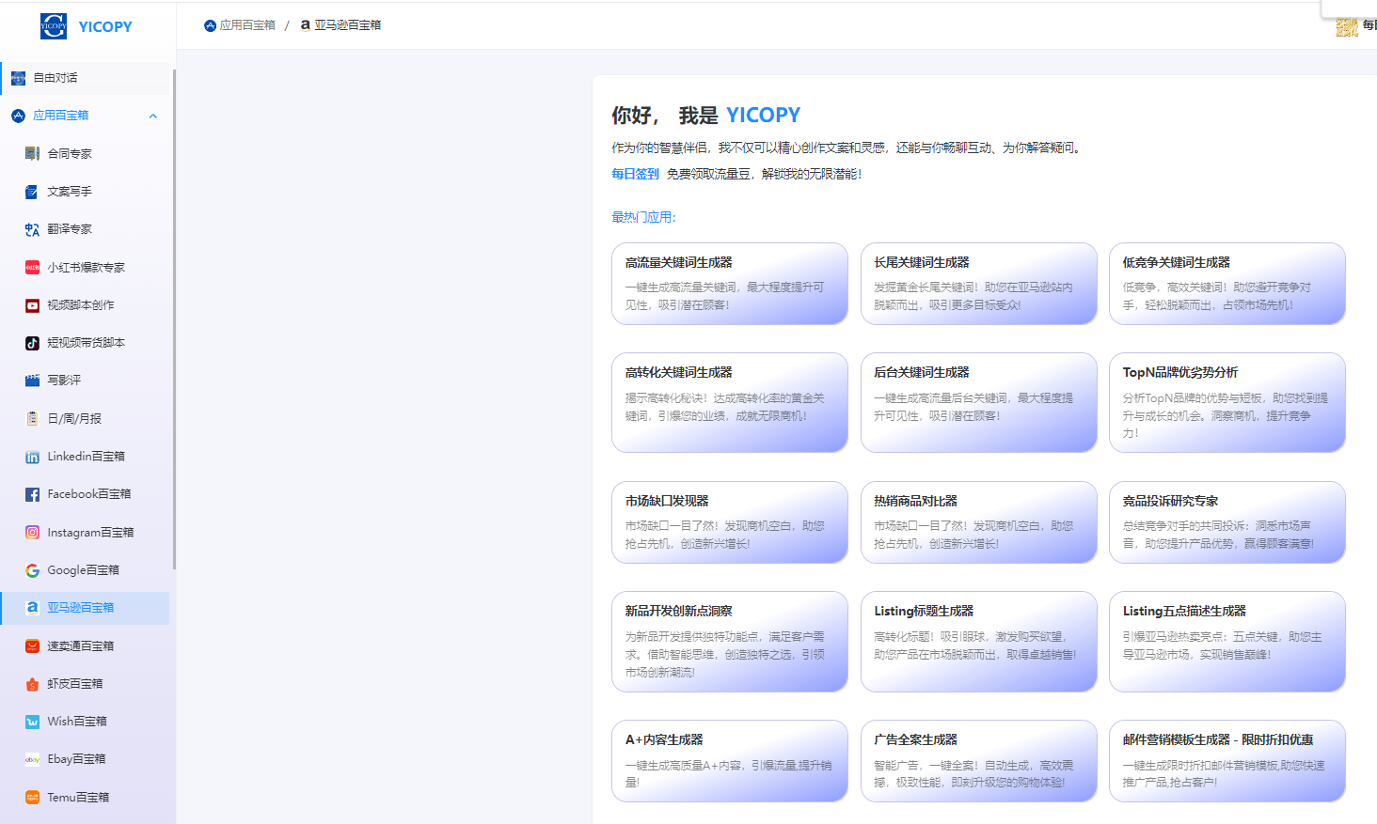
Task: Open Linkedin百宝箱 menu entry
Action: (85, 457)
